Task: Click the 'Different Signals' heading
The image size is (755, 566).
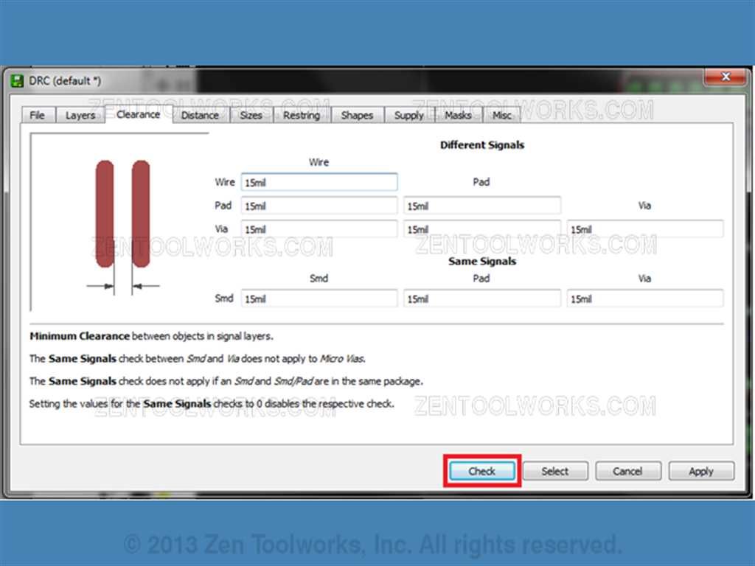Action: click(x=482, y=145)
